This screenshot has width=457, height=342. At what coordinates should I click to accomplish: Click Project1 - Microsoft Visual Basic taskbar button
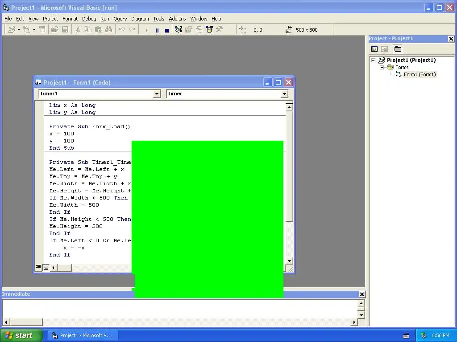tap(83, 335)
